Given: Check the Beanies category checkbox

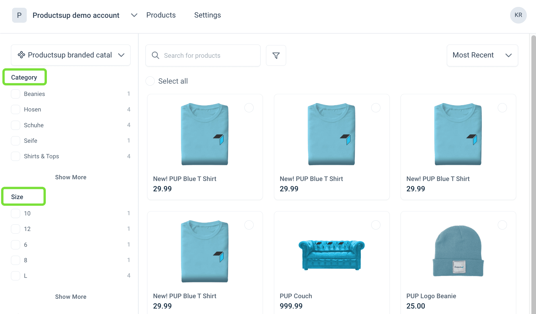Looking at the screenshot, I should tap(16, 94).
